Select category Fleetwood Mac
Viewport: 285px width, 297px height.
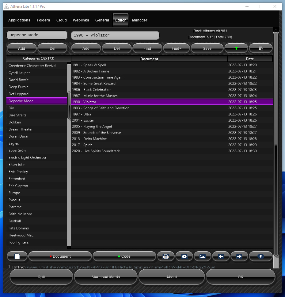point(37,235)
